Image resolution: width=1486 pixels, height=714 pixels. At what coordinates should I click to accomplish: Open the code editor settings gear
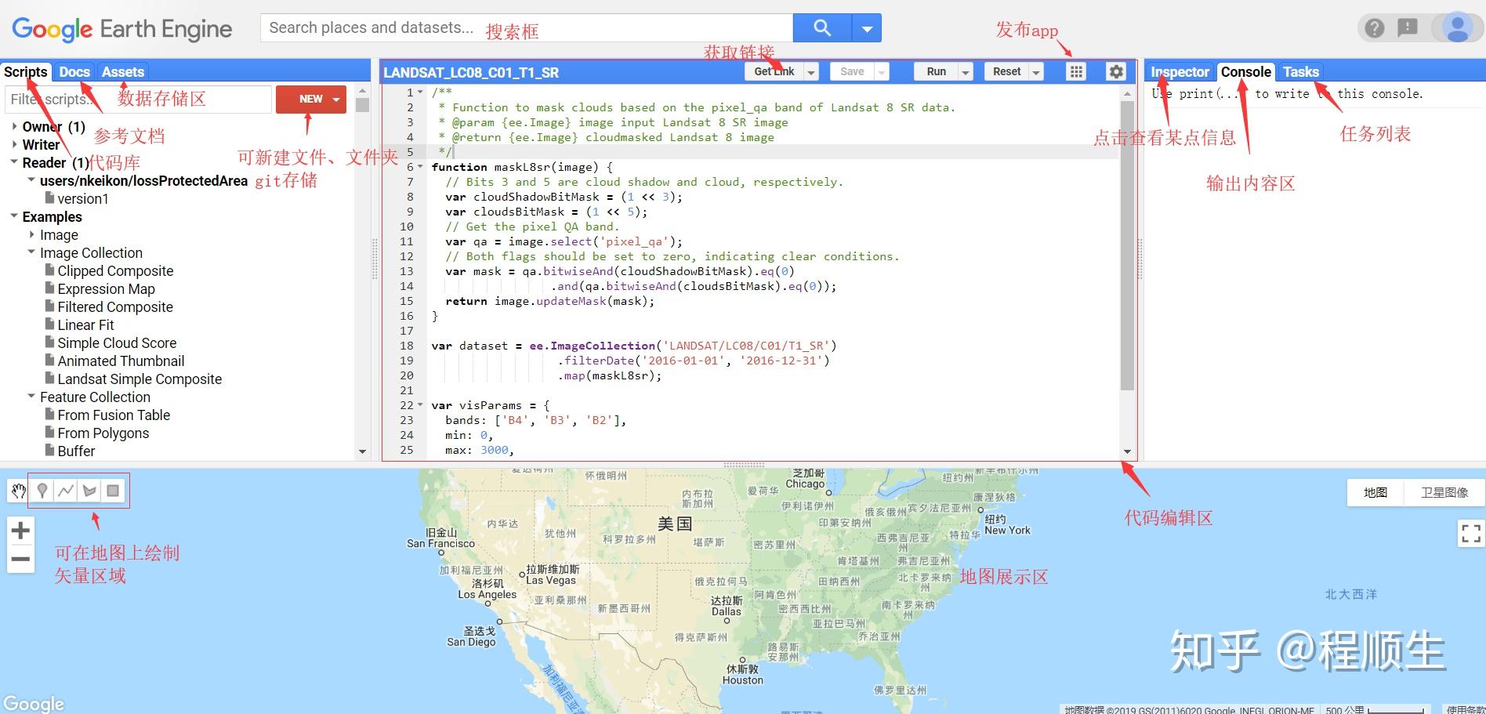point(1116,71)
